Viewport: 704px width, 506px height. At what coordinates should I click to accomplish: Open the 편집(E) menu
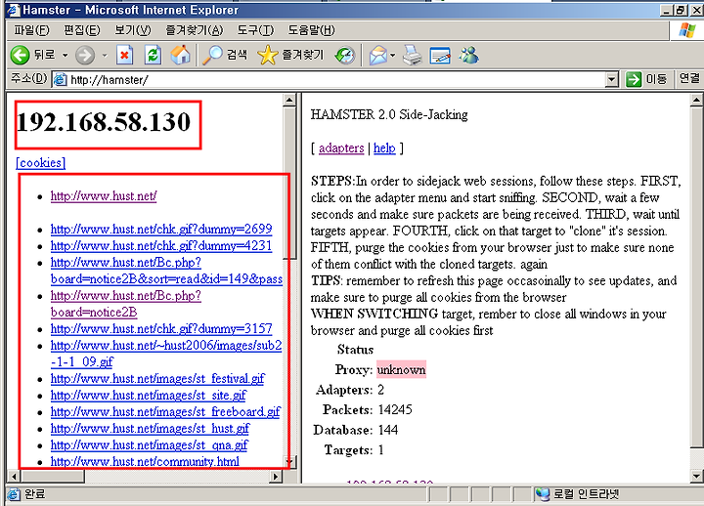point(82,30)
